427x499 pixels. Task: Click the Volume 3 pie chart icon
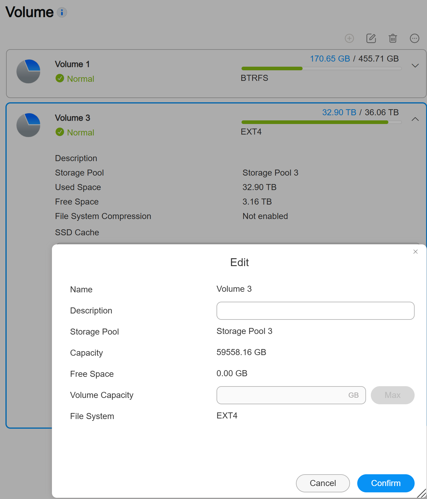pyautogui.click(x=28, y=125)
